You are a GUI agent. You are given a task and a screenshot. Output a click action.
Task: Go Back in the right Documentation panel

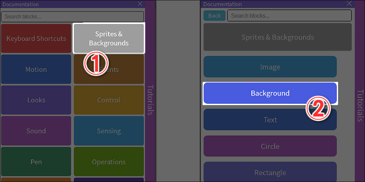(x=214, y=15)
